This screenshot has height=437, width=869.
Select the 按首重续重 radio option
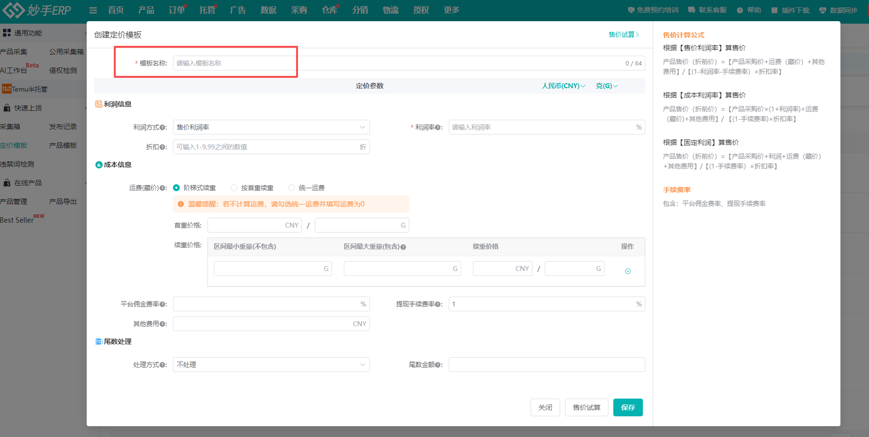pos(234,188)
